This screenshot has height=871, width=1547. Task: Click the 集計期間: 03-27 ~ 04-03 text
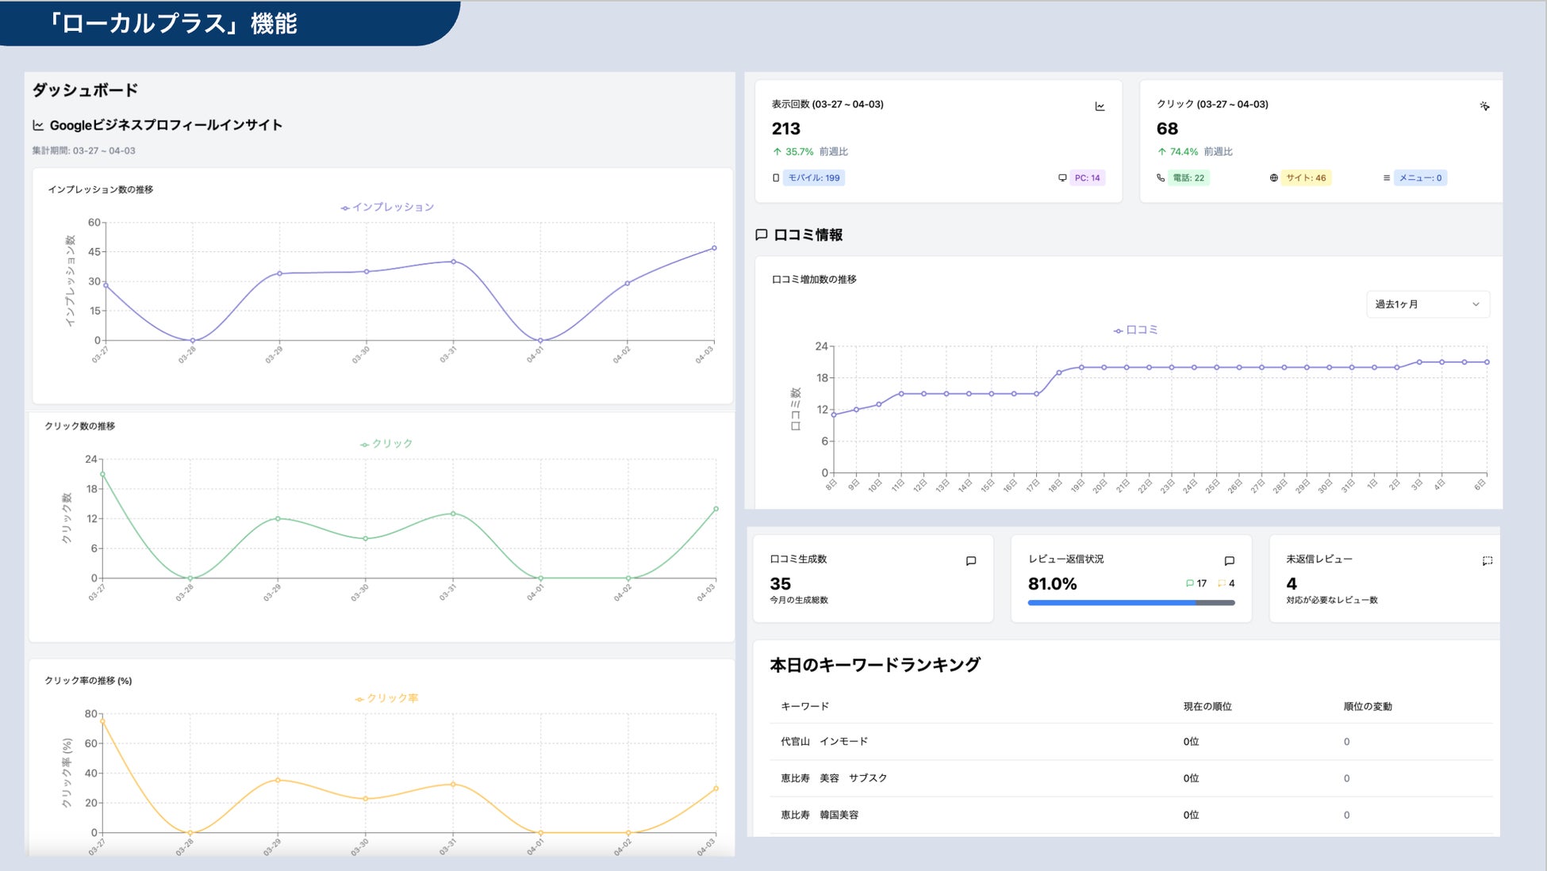tap(83, 151)
